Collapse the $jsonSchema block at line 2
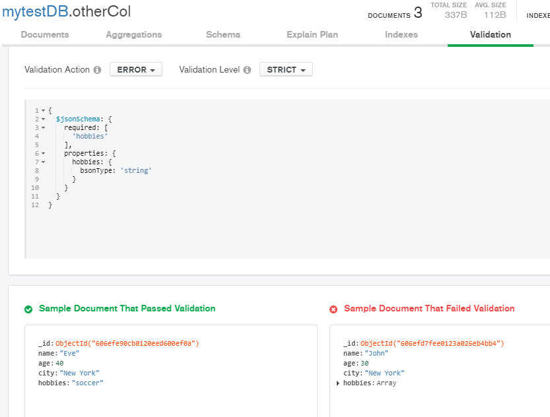 pyautogui.click(x=43, y=119)
